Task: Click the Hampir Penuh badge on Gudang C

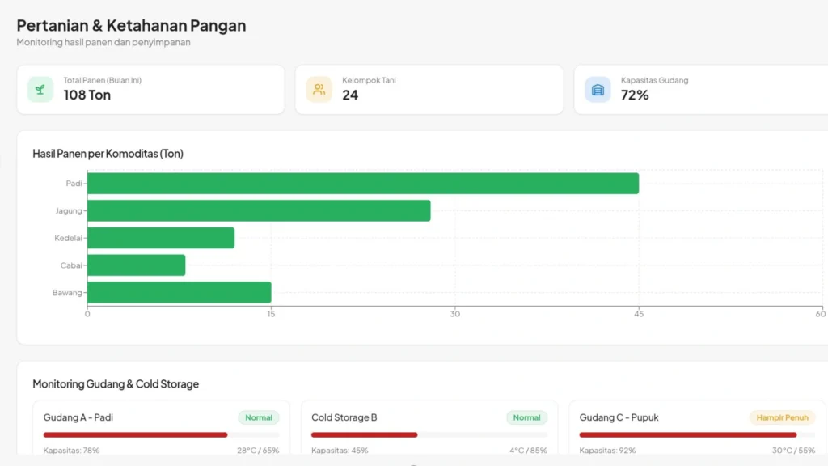Action: point(781,417)
